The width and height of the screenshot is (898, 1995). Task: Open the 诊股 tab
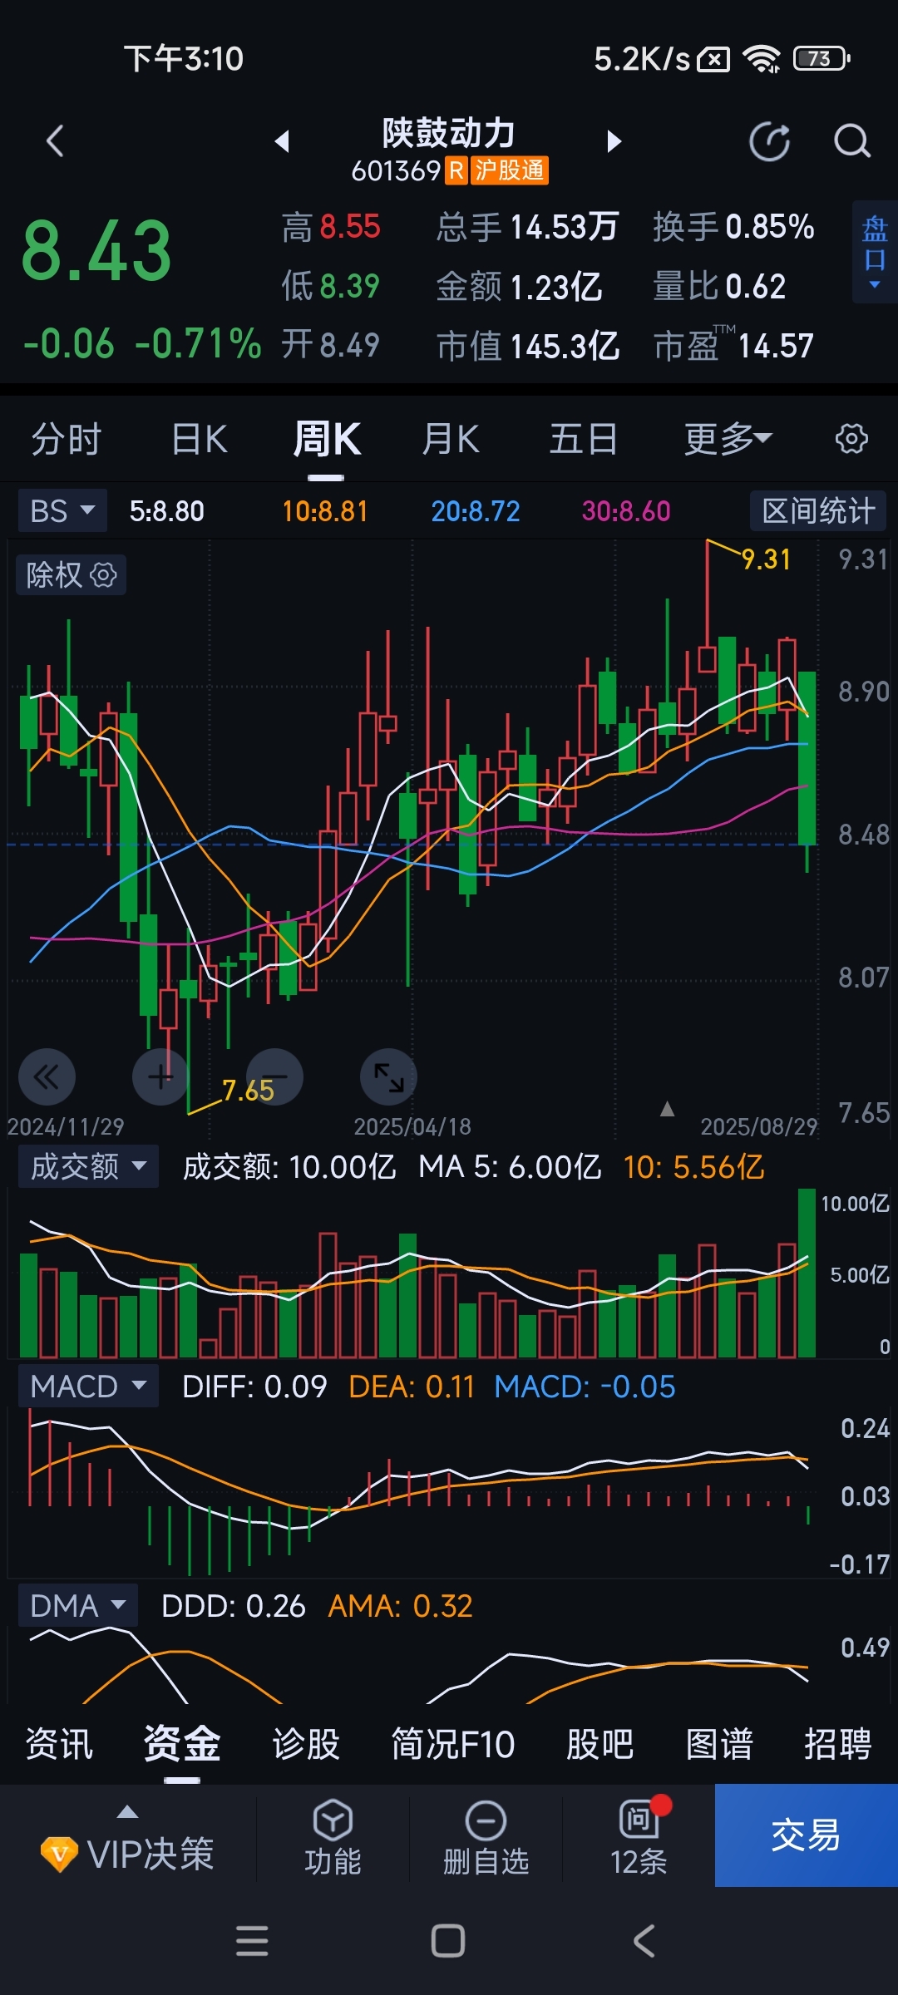tap(306, 1743)
